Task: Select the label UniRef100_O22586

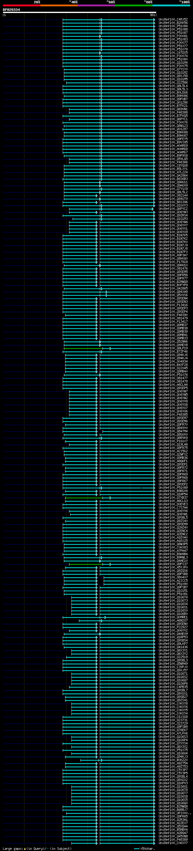Action: 173,83
